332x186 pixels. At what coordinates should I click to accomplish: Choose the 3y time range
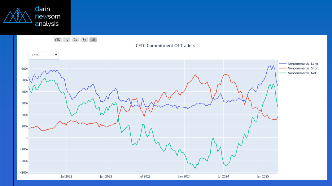pos(84,40)
